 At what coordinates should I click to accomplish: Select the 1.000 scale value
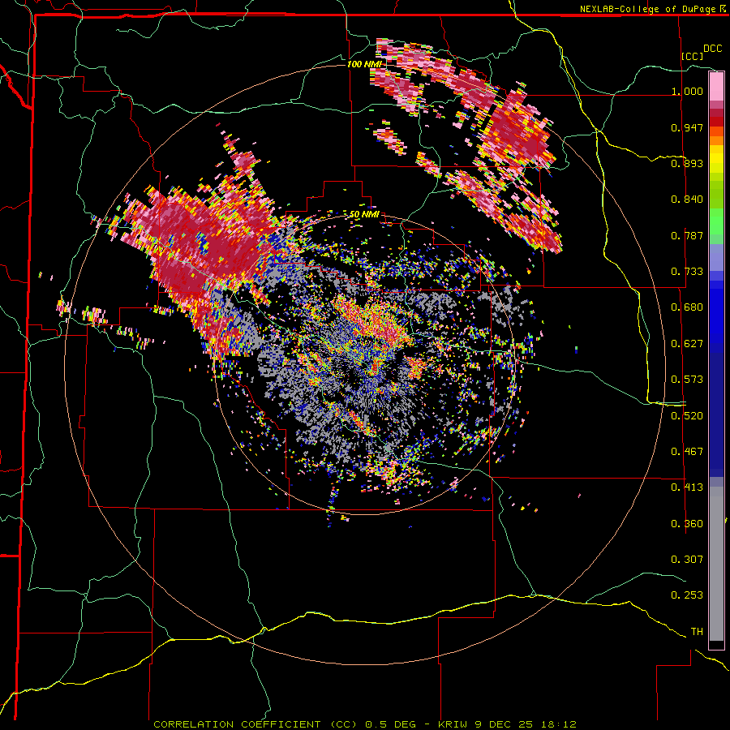tap(687, 91)
